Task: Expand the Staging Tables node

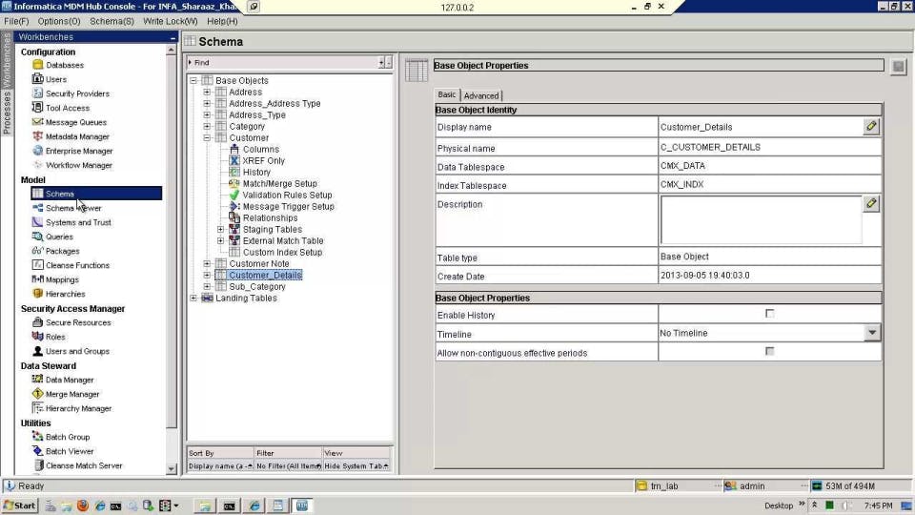Action: (x=220, y=229)
